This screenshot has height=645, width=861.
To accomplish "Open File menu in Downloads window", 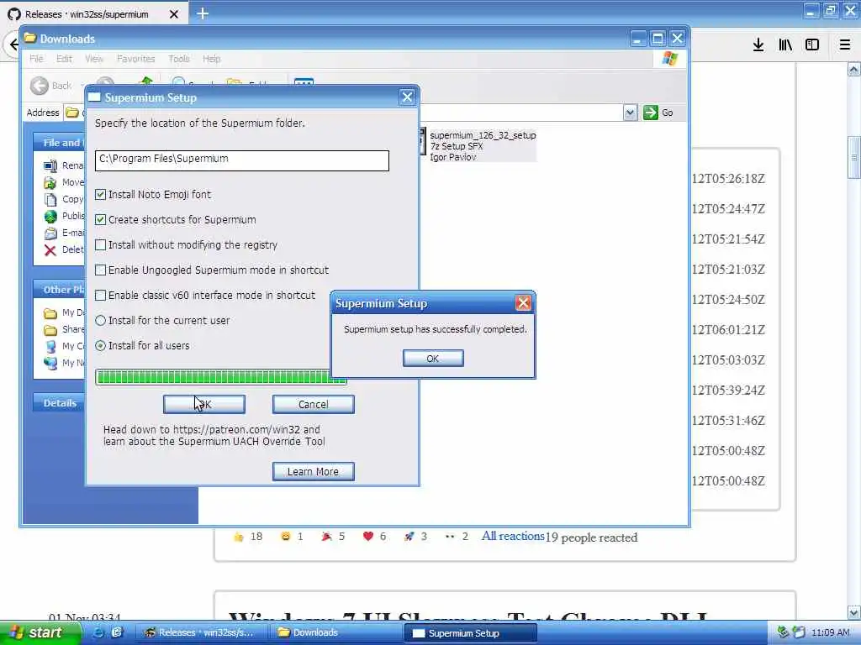I will 36,59.
